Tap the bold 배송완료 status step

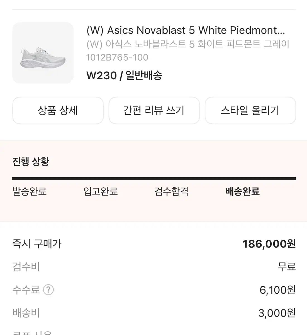pyautogui.click(x=242, y=192)
